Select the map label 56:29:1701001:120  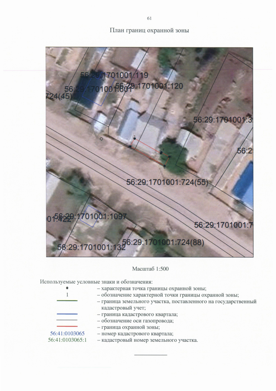(x=149, y=86)
